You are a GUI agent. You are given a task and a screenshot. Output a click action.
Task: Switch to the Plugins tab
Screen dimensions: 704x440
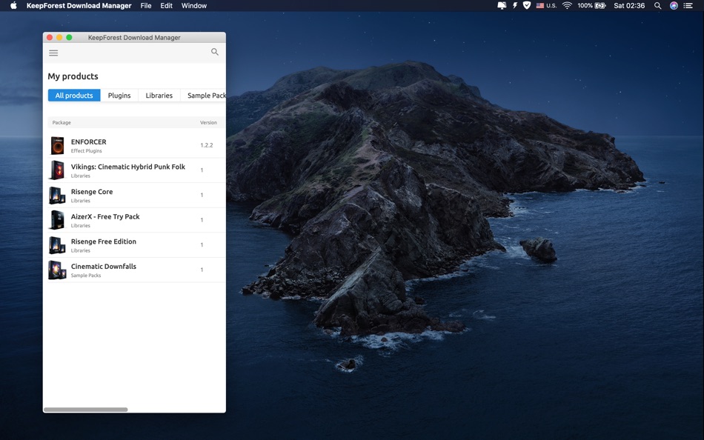pos(119,96)
